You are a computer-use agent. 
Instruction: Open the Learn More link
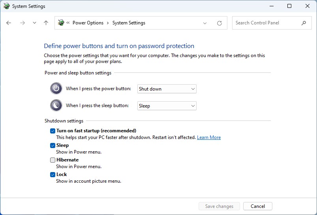coord(209,137)
